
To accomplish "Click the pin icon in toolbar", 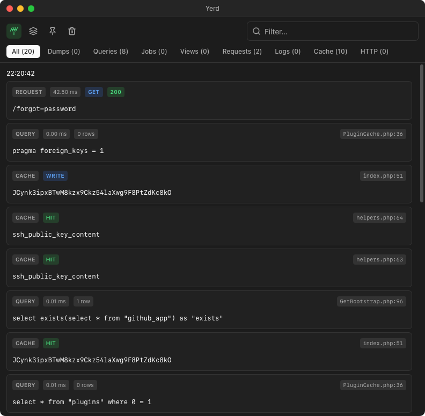I will point(53,31).
